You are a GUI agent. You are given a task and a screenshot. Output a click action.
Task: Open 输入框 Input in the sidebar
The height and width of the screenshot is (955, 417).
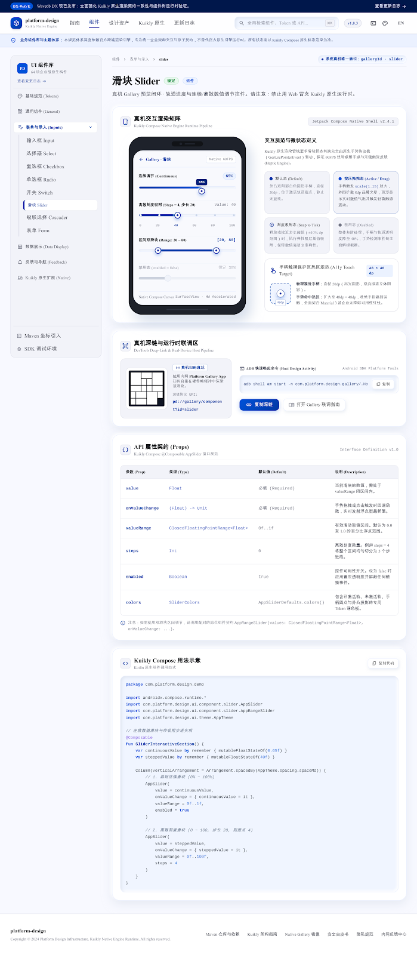60,140
